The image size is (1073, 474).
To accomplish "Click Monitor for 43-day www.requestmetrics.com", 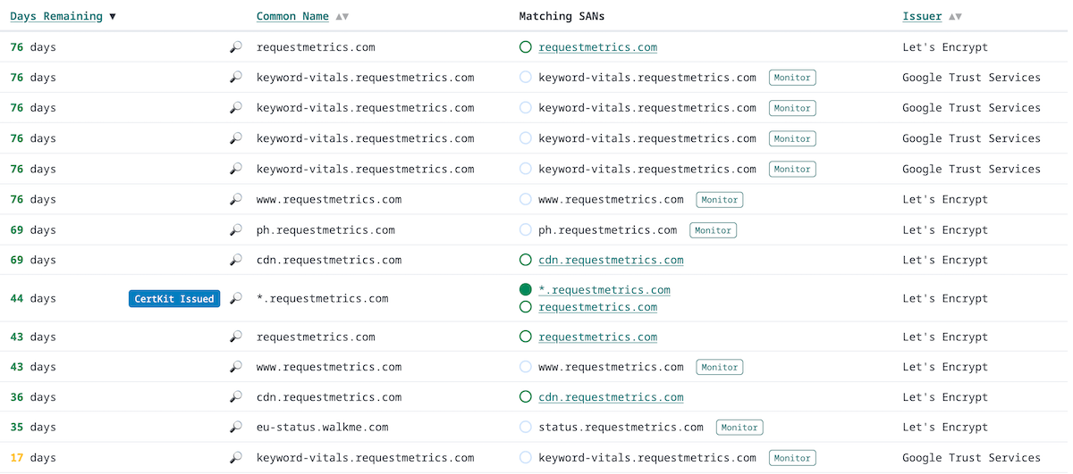I will coord(720,367).
